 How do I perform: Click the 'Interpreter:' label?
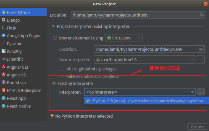(x=70, y=92)
